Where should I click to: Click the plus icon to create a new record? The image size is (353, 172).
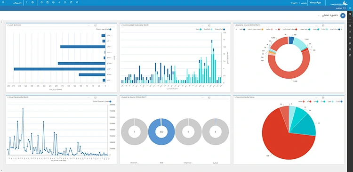pyautogui.click(x=59, y=2)
